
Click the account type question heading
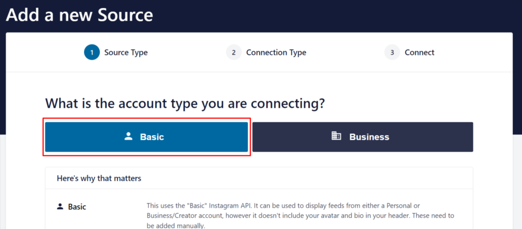point(185,104)
